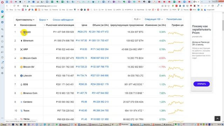
Task: Click Binance Coin 7,82% change value
Action: pyautogui.click(x=162, y=93)
